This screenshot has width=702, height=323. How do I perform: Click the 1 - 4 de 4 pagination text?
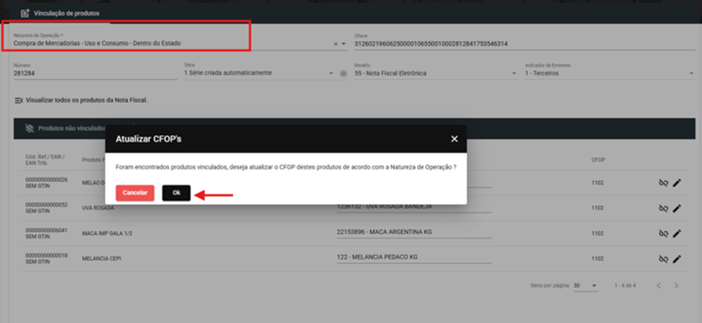click(x=625, y=286)
